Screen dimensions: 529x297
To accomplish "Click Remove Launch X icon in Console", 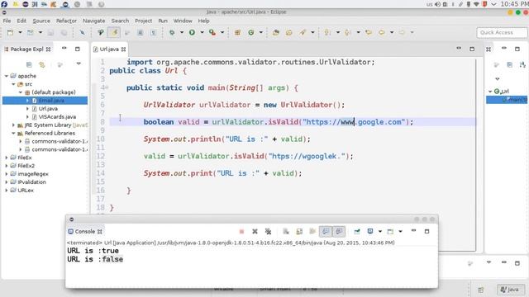I will [255, 232].
